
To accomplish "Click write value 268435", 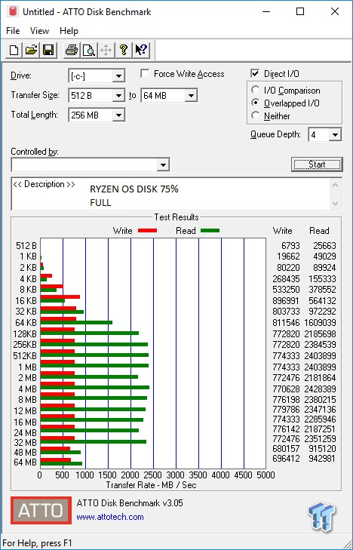I will click(x=287, y=279).
